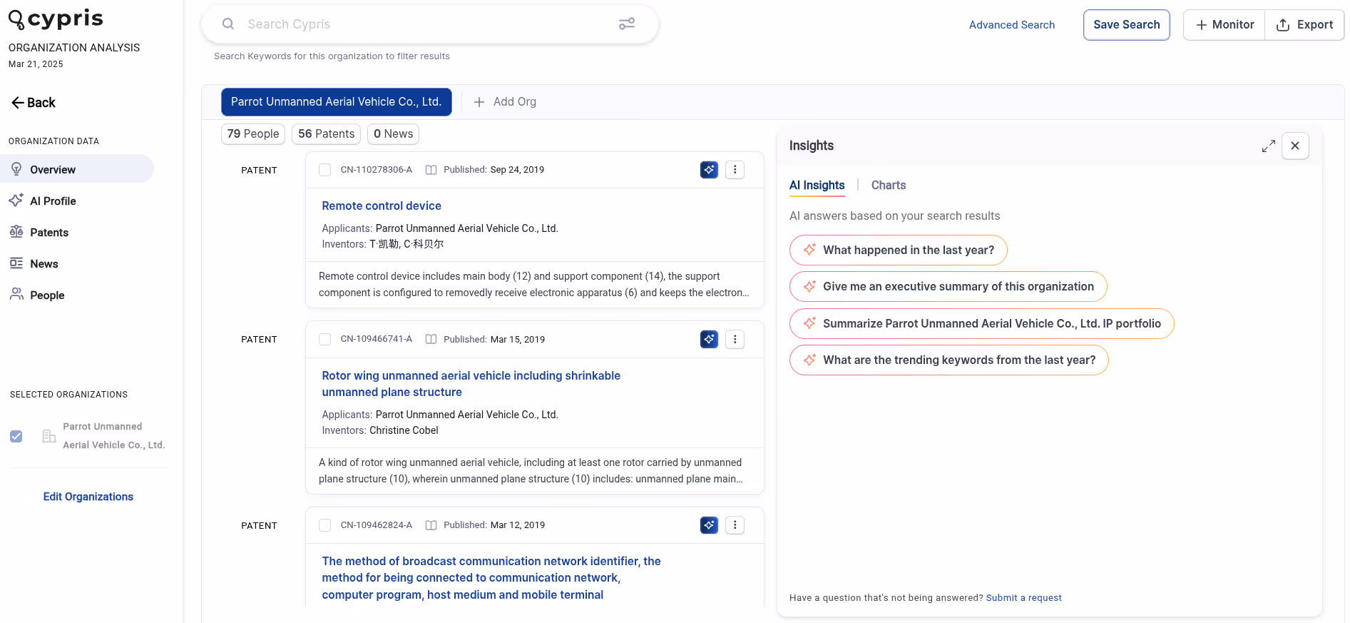Click the News sidebar icon
Screen dimensions: 1350x623
coord(16,263)
